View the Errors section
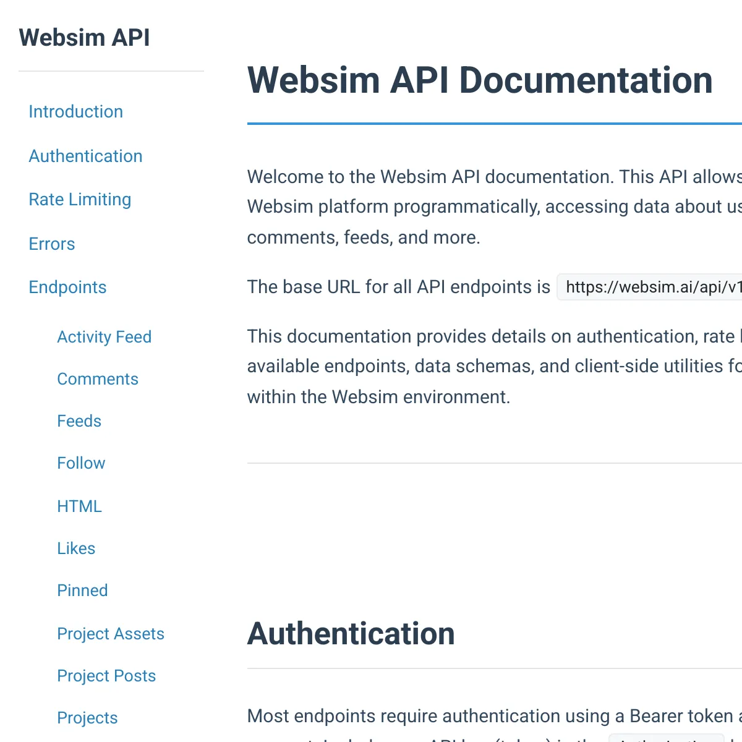 click(51, 244)
